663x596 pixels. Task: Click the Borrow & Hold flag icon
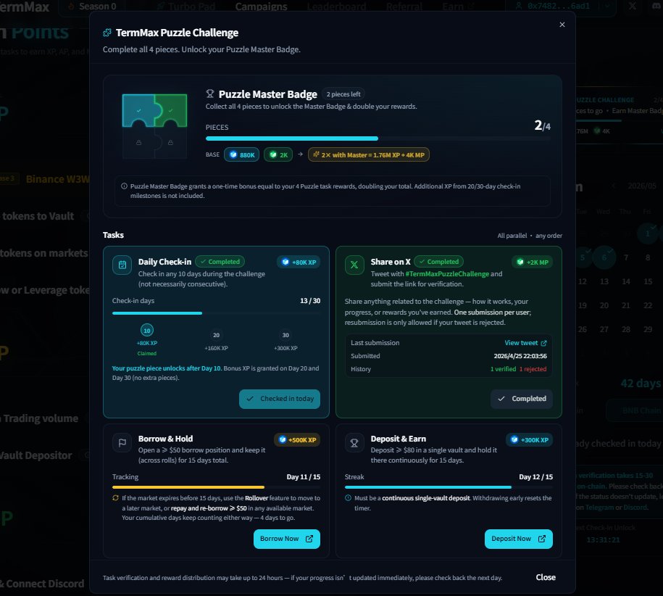click(122, 443)
